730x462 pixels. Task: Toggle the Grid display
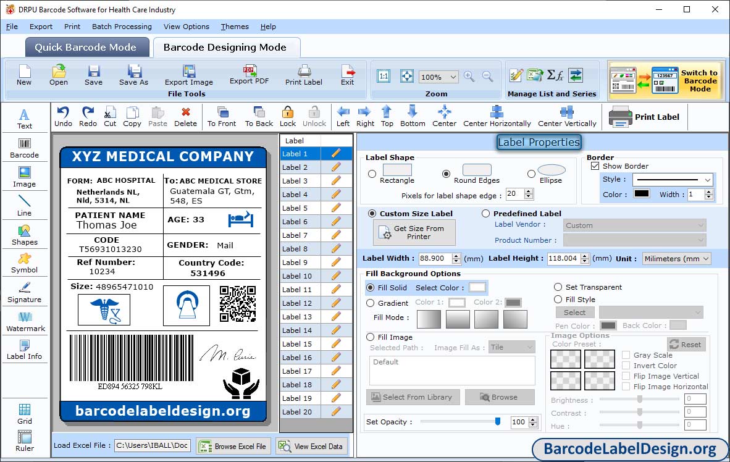(24, 414)
